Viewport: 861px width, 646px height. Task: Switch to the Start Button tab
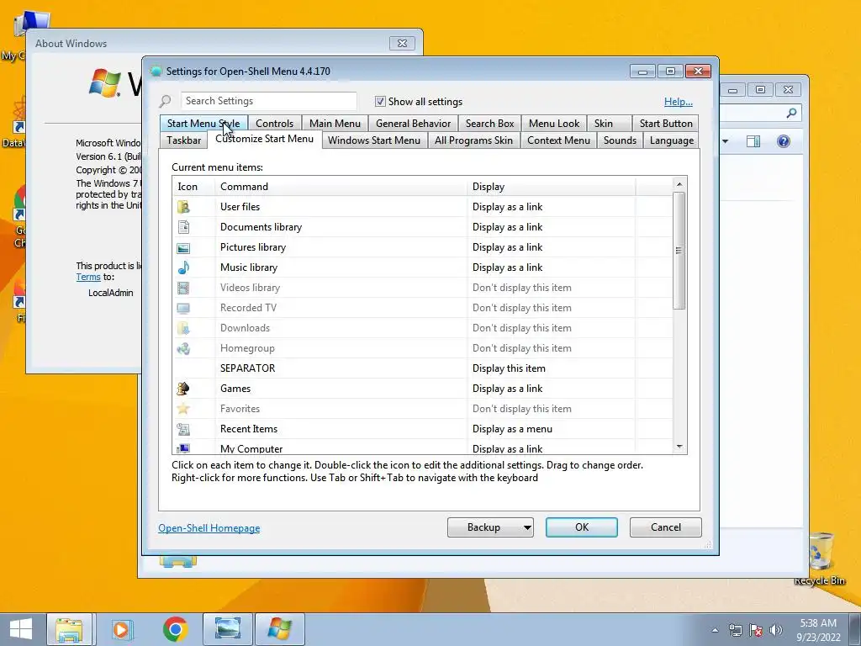(666, 124)
